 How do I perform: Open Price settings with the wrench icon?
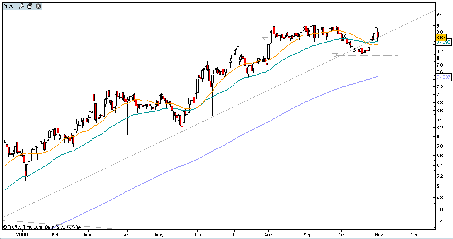pyautogui.click(x=21, y=6)
